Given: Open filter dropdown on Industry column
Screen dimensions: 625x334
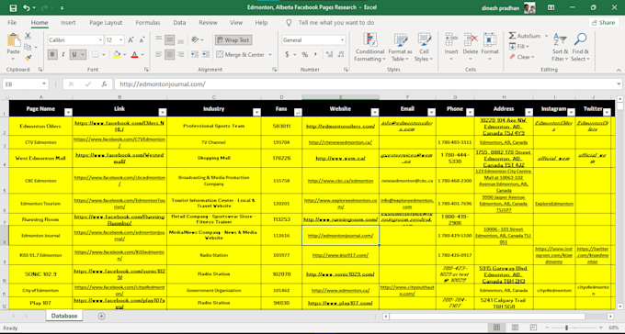Looking at the screenshot, I should [256, 112].
